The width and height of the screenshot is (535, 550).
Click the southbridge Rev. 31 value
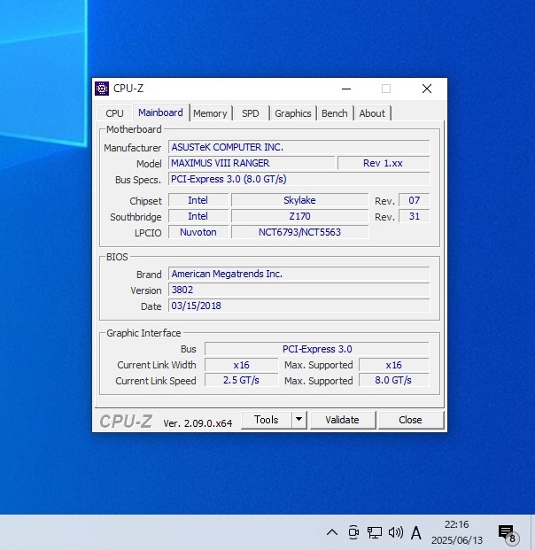click(415, 216)
